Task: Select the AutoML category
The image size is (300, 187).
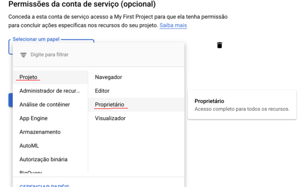Action: 50,146
